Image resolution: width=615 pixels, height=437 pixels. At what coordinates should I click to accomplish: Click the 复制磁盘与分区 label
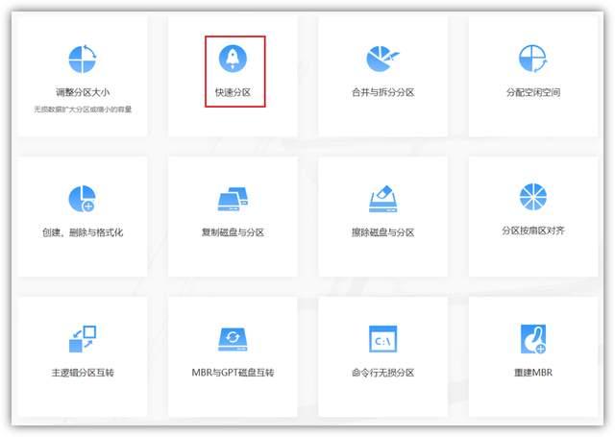(233, 232)
